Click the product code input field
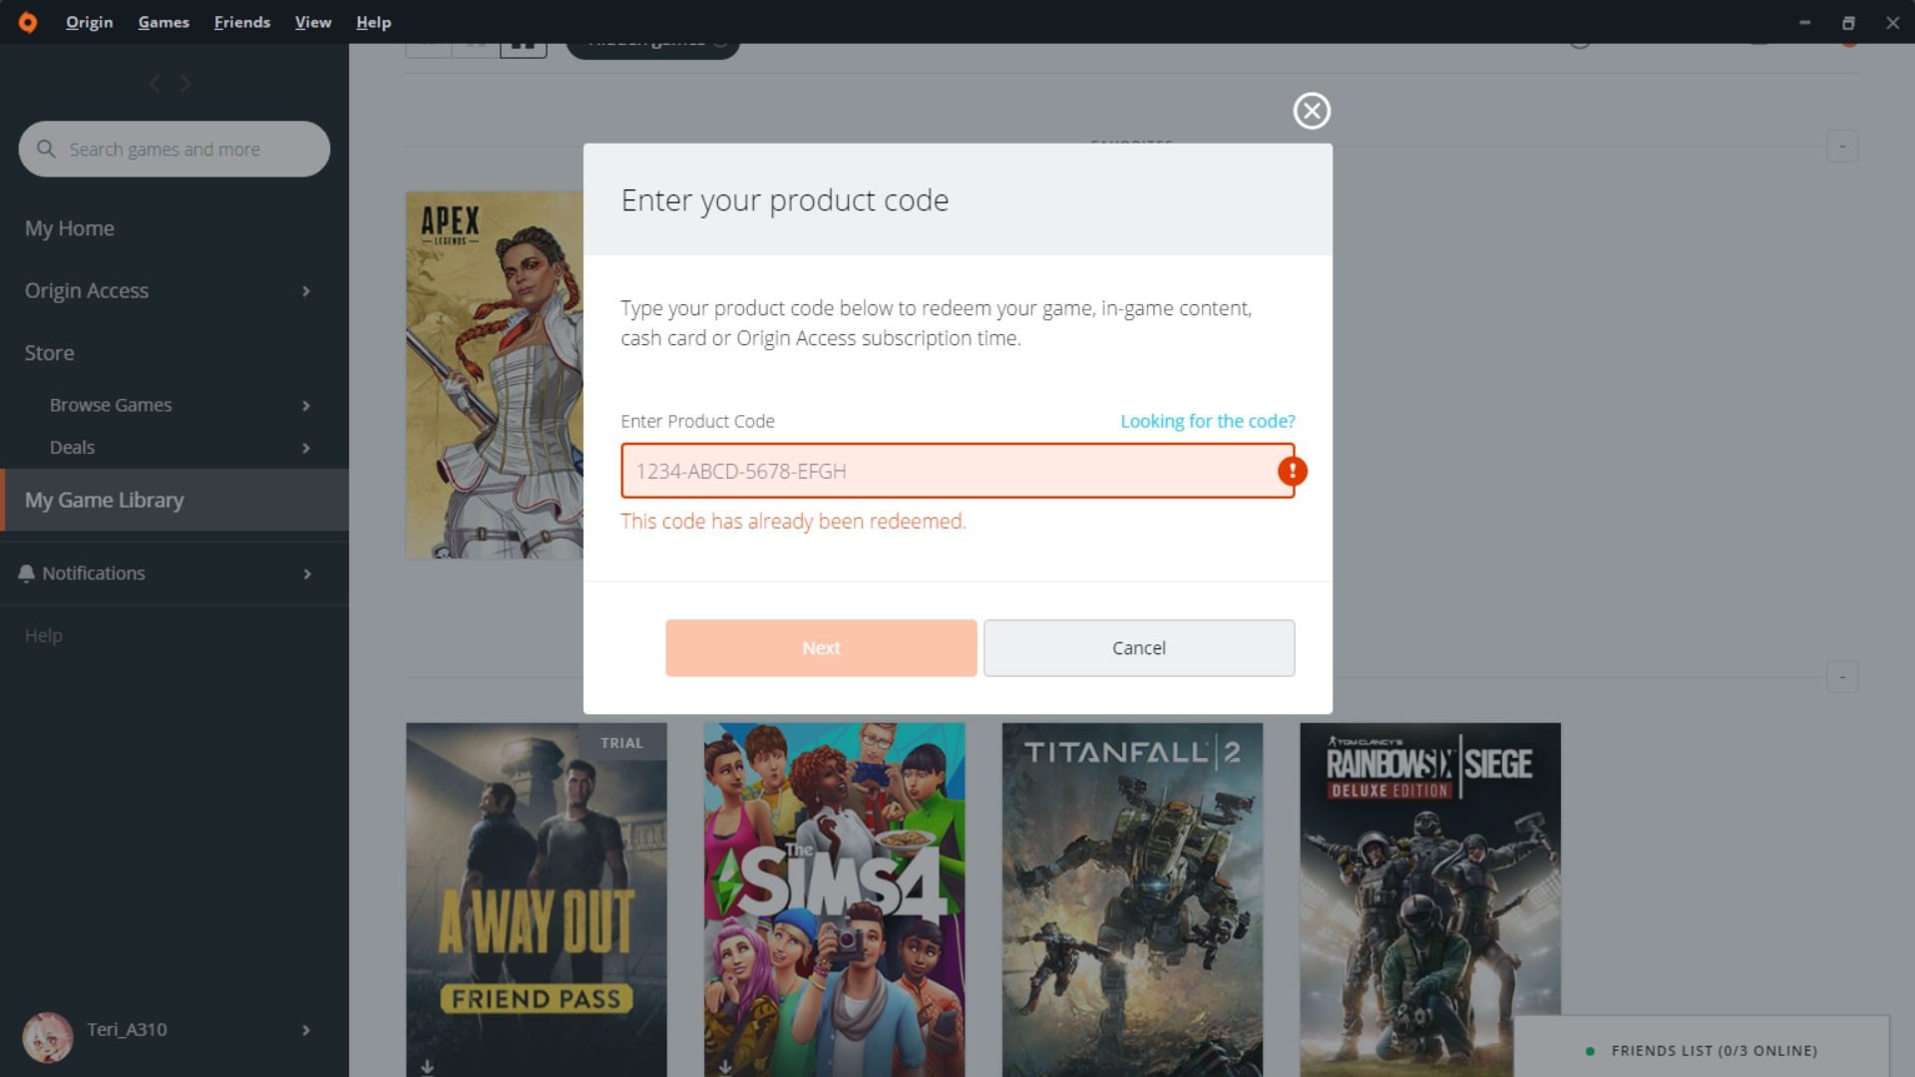 (957, 471)
